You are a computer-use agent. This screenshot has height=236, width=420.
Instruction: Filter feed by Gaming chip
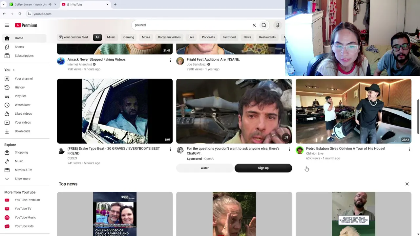129,37
